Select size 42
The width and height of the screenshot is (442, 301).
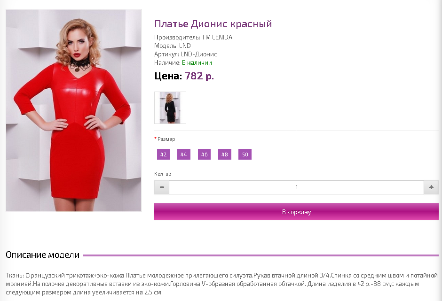tap(164, 154)
